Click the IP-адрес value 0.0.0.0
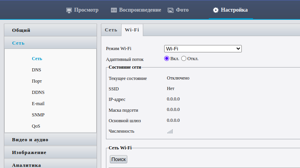 (173, 99)
